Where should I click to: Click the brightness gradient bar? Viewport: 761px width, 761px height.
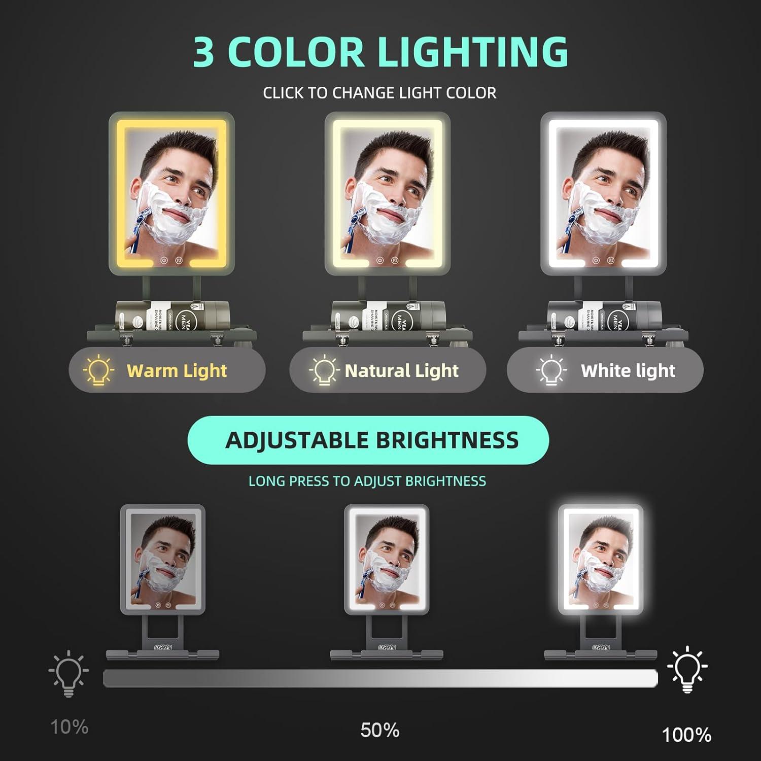pyautogui.click(x=380, y=678)
